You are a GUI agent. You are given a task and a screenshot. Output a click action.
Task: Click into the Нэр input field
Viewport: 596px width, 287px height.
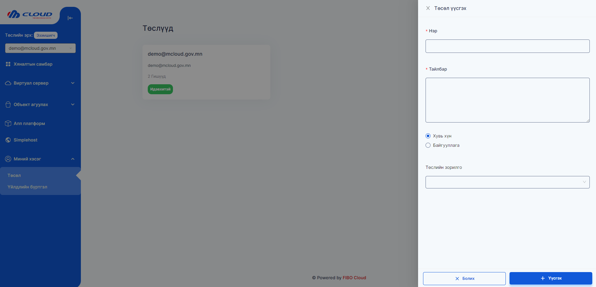click(x=507, y=46)
